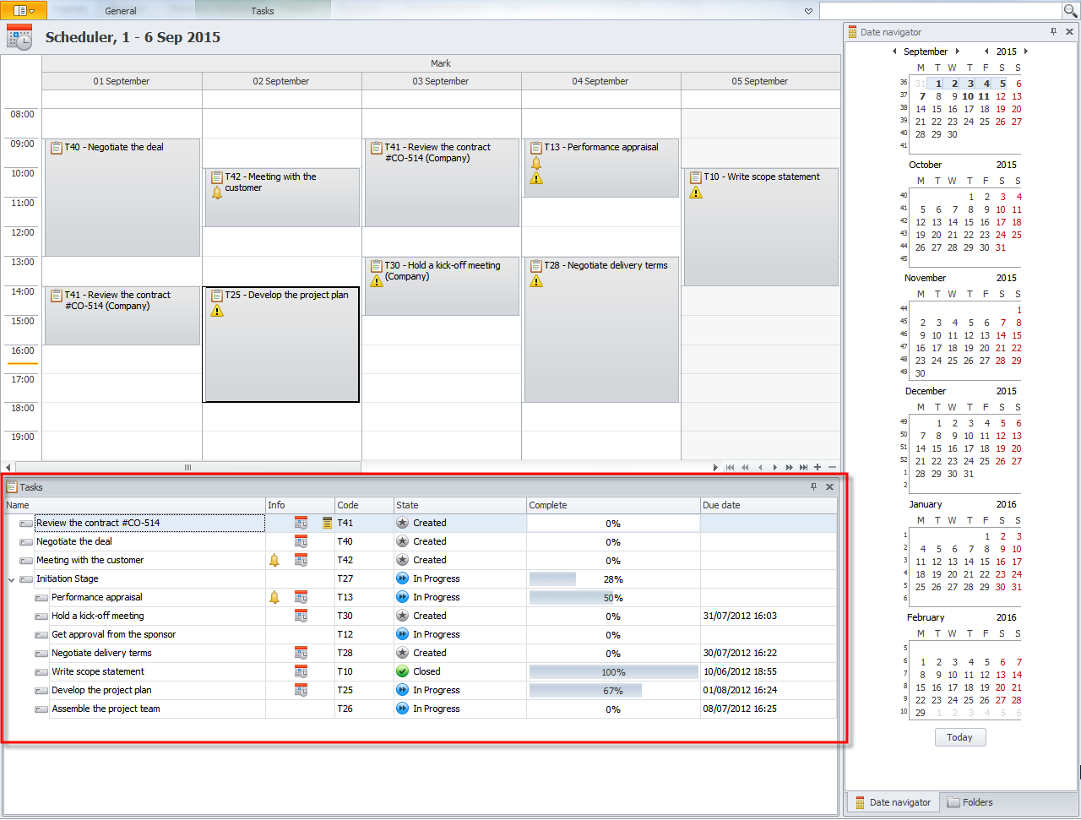This screenshot has width=1081, height=820.
Task: Open the T40 Negotiate the deal appointment
Action: click(122, 198)
